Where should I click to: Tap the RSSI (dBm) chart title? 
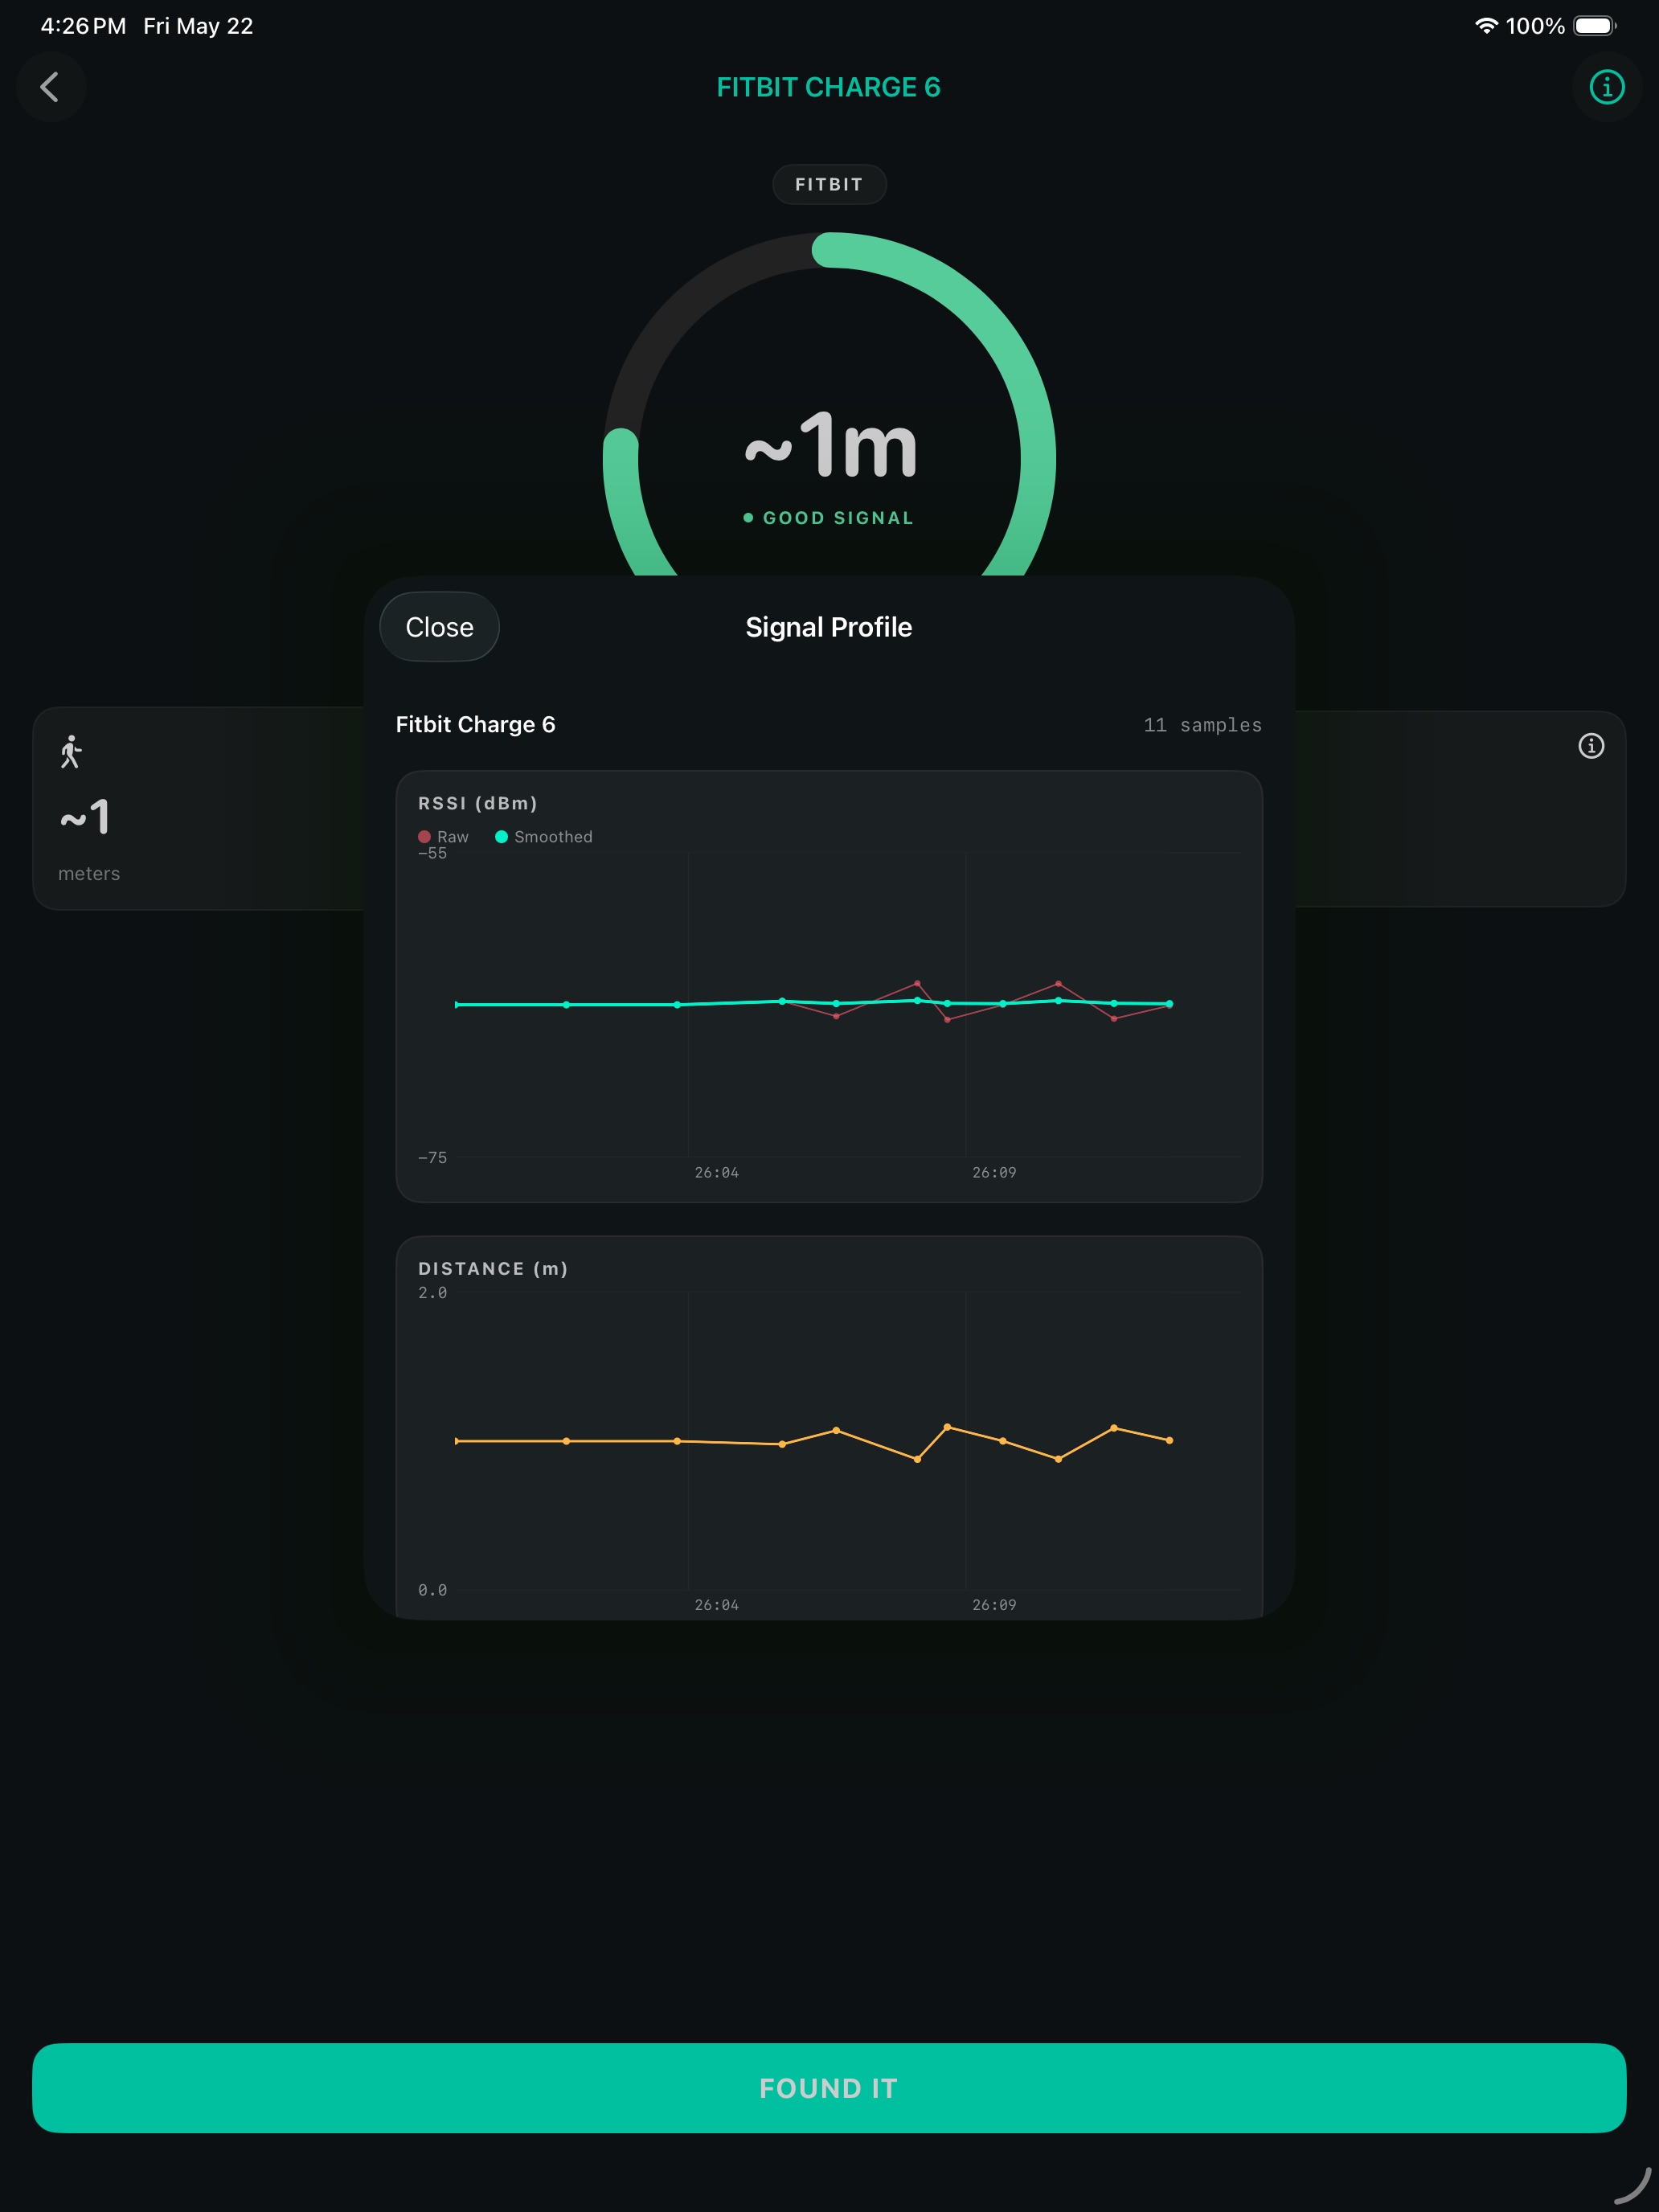(478, 803)
